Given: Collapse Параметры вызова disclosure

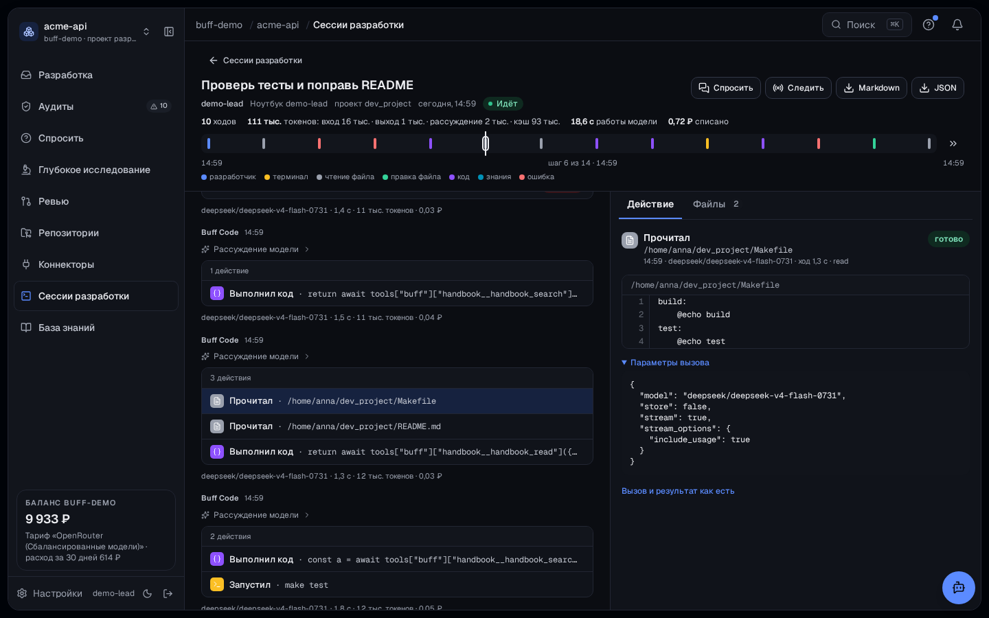Looking at the screenshot, I should 666,363.
